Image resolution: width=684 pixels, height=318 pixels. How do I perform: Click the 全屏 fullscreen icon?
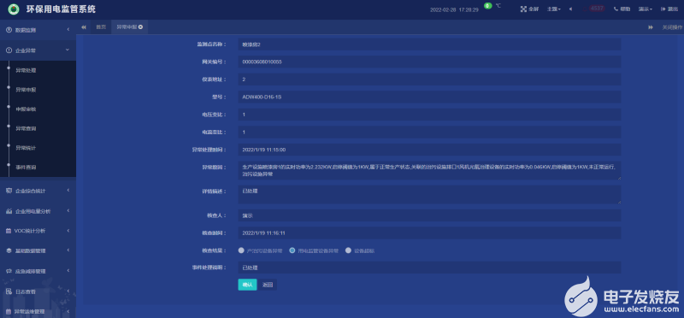coord(523,9)
